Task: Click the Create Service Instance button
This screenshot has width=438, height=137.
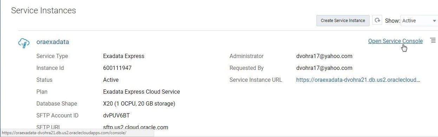Action: (x=343, y=20)
